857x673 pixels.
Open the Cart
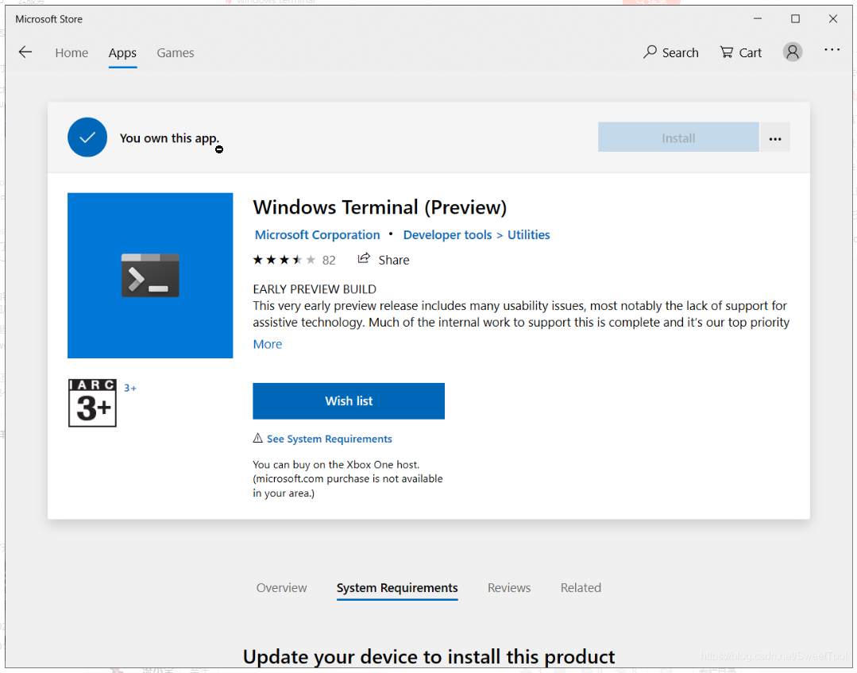740,52
